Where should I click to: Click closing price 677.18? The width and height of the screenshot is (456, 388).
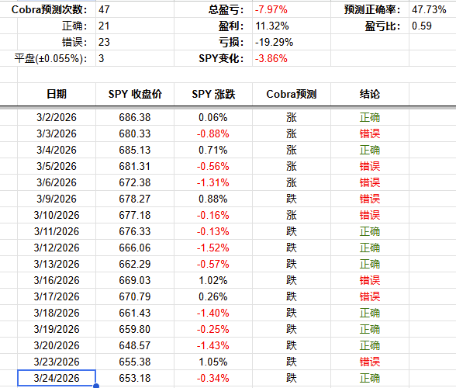135,215
